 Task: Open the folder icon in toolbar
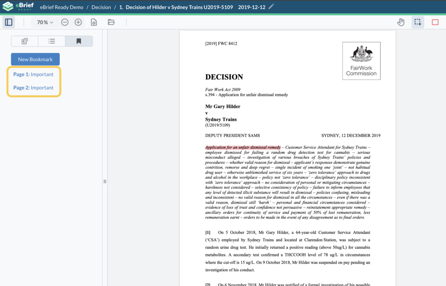point(111,22)
